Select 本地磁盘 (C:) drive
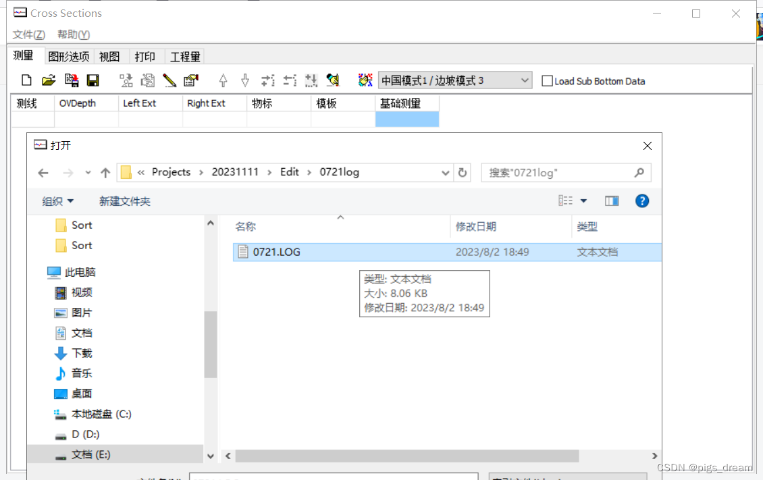Screen dimensions: 763x480 93,414
